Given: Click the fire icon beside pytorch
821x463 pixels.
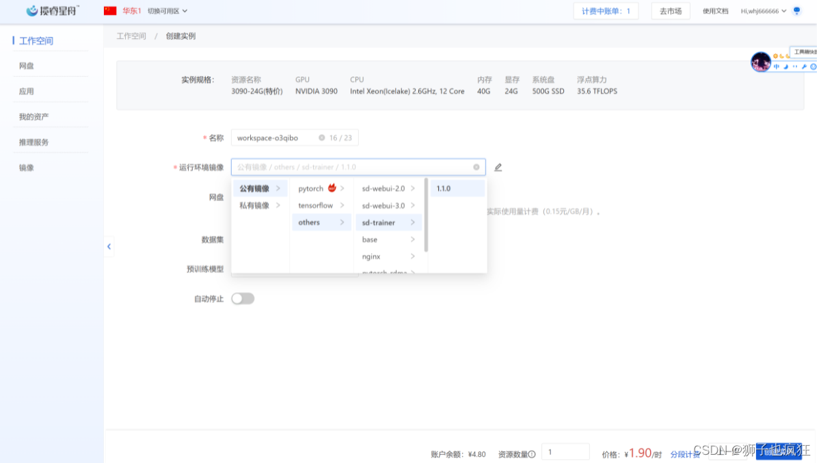Looking at the screenshot, I should (331, 187).
